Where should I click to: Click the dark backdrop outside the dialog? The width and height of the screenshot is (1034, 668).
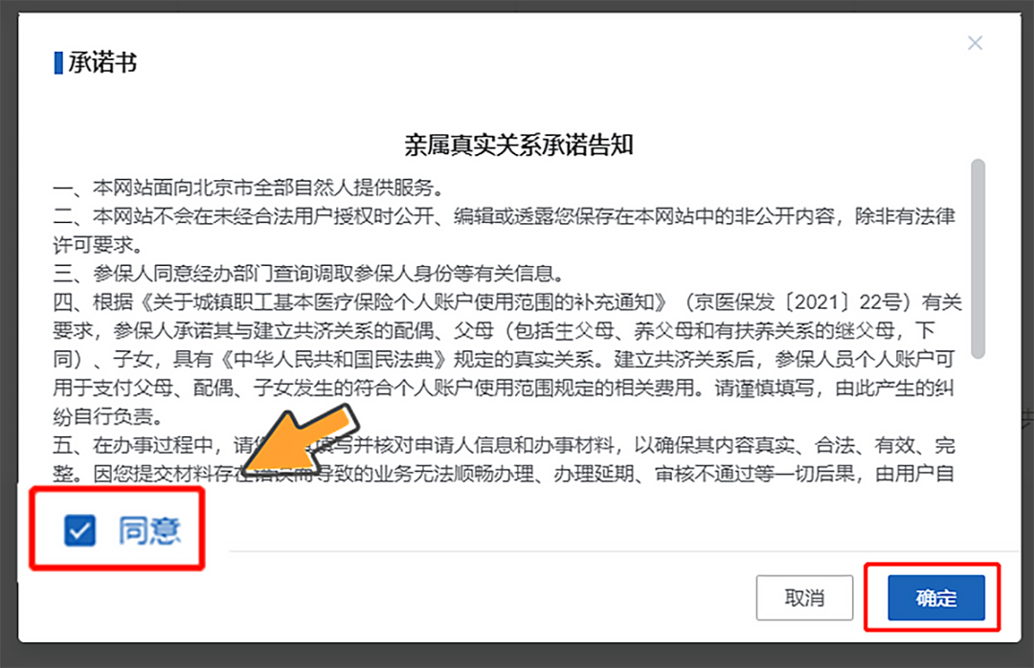(x=8, y=330)
